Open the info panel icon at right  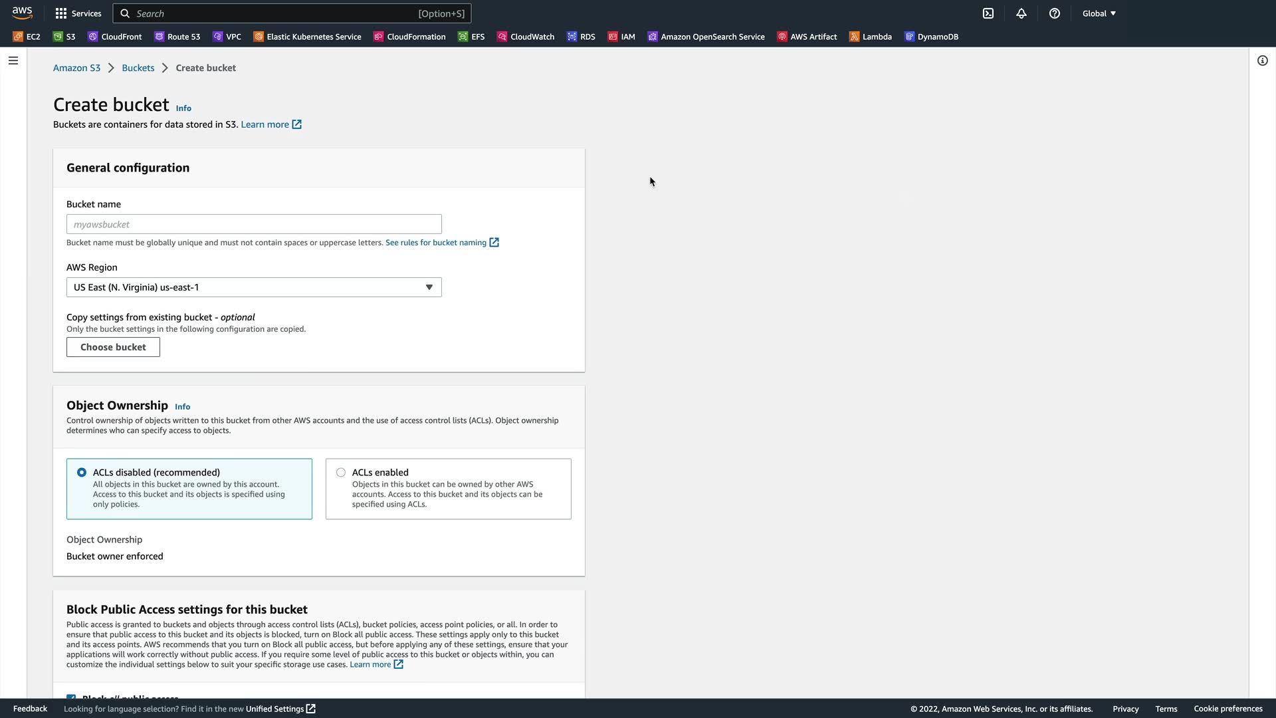point(1262,60)
